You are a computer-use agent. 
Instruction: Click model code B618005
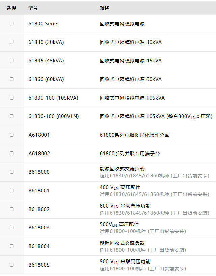click(x=39, y=265)
